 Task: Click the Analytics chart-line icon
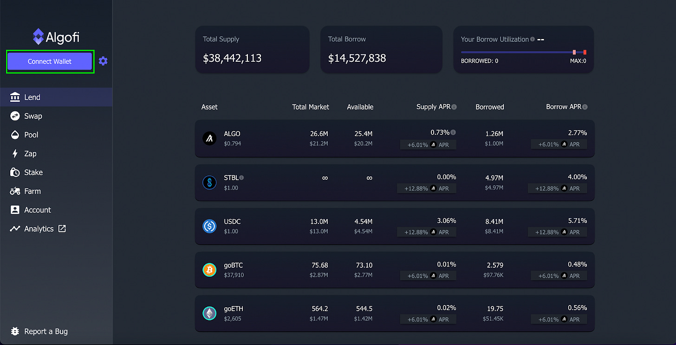(15, 228)
